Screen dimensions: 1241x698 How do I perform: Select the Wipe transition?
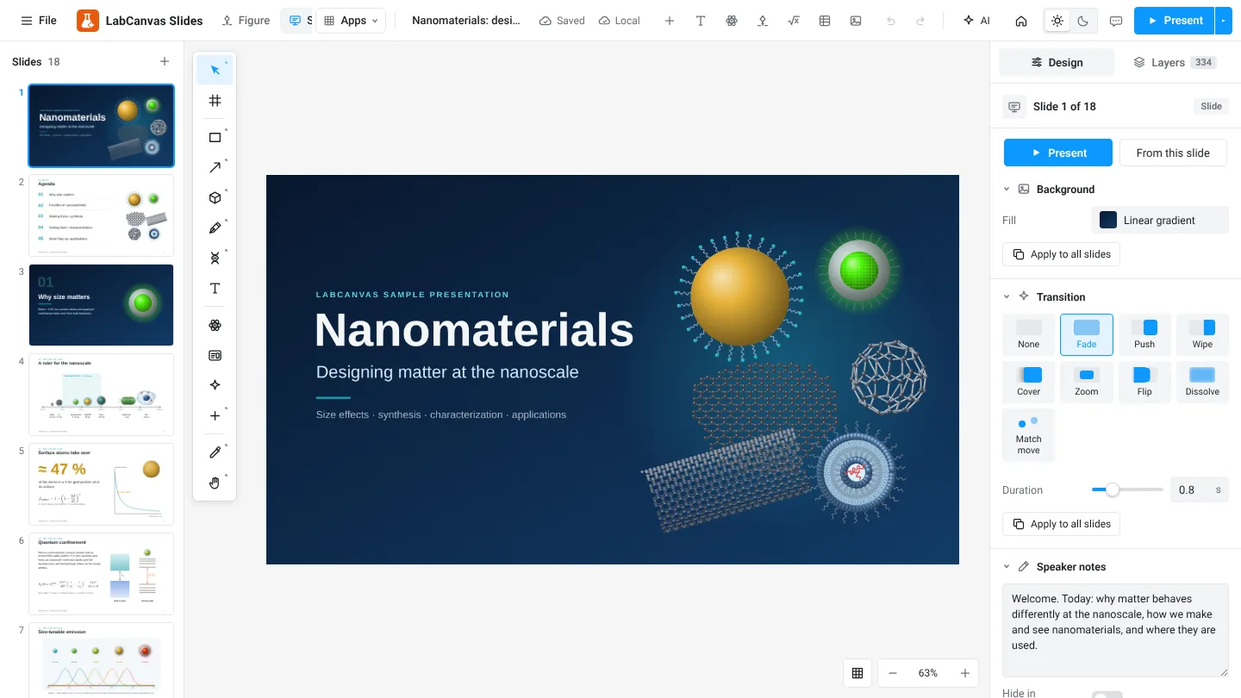[1202, 334]
